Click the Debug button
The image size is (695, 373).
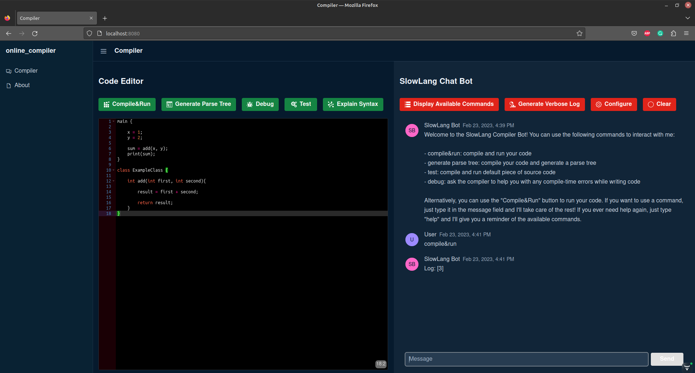(x=260, y=104)
